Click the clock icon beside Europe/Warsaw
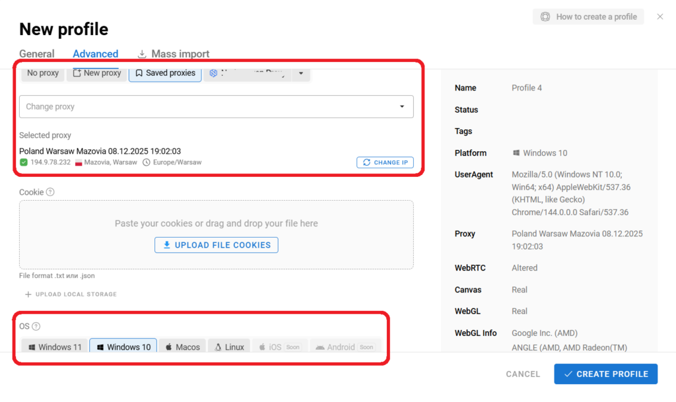 [146, 162]
